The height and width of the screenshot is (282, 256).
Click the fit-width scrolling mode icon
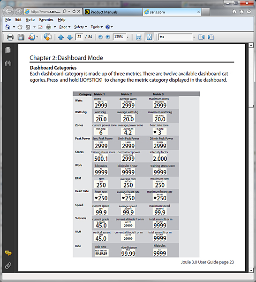[139, 37]
